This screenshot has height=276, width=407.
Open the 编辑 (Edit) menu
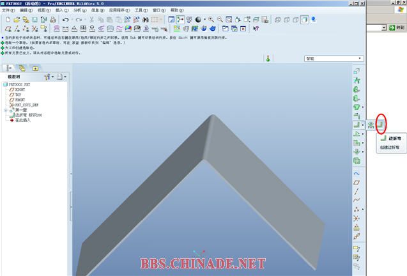(x=26, y=10)
